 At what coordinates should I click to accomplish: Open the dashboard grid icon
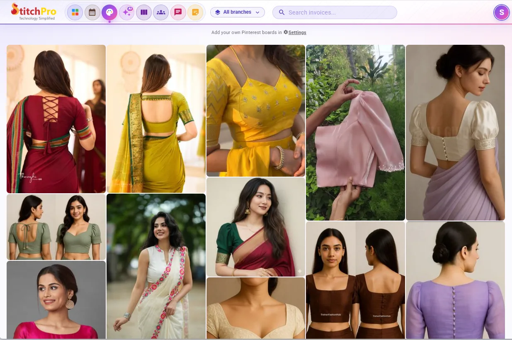pyautogui.click(x=75, y=12)
